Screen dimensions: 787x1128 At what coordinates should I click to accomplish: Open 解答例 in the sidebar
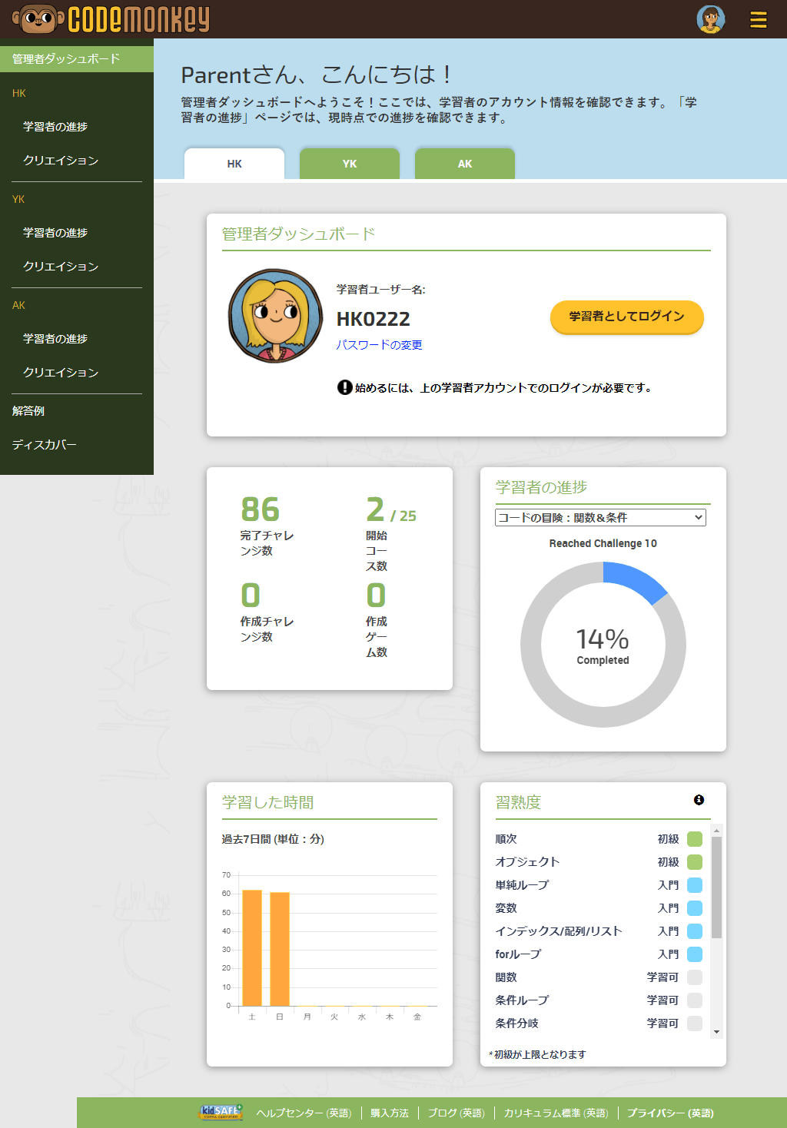click(28, 411)
